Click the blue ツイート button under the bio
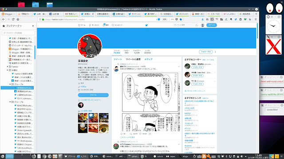 coord(93,95)
